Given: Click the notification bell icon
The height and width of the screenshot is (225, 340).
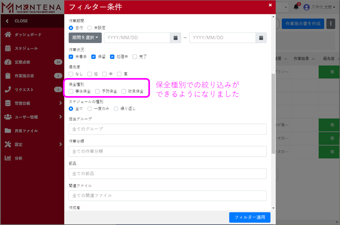Looking at the screenshot, I should tap(296, 7).
